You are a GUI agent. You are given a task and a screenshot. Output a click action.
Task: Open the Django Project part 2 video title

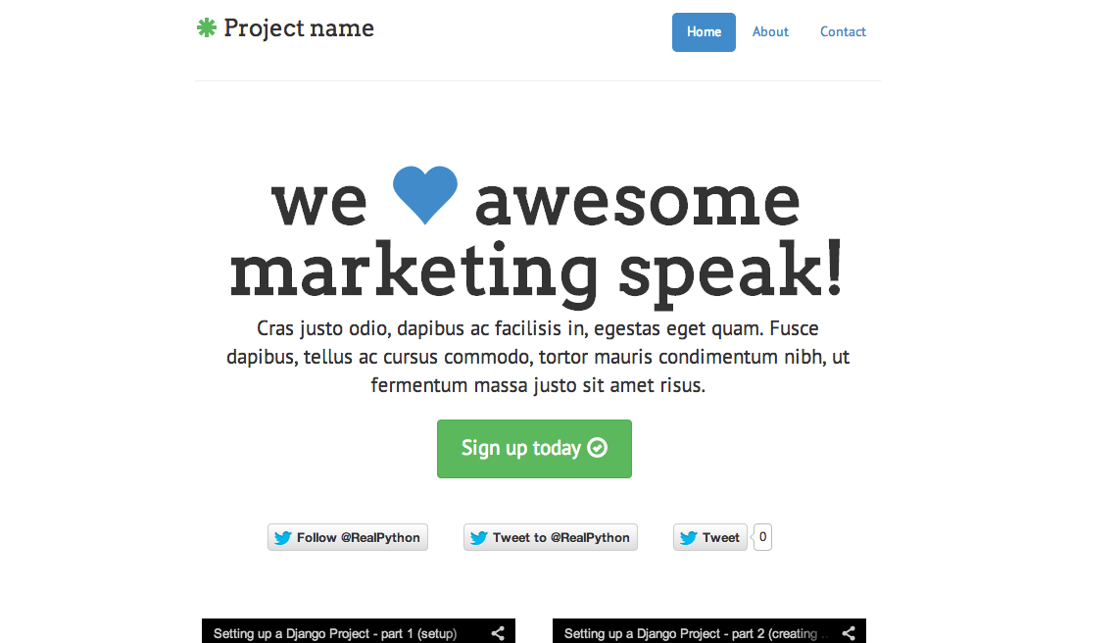(x=691, y=634)
